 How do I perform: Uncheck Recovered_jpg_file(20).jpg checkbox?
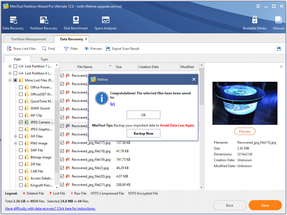point(62,176)
